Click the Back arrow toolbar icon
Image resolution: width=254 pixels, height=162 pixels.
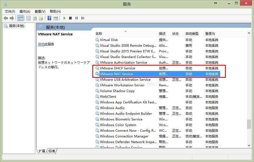pyautogui.click(x=6, y=18)
